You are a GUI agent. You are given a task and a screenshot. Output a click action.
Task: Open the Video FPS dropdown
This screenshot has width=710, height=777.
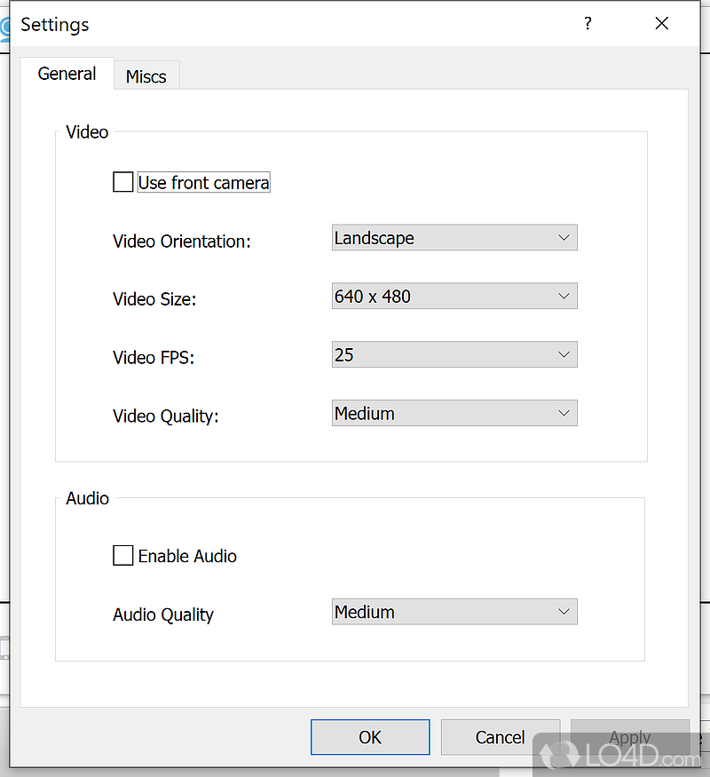tap(454, 355)
